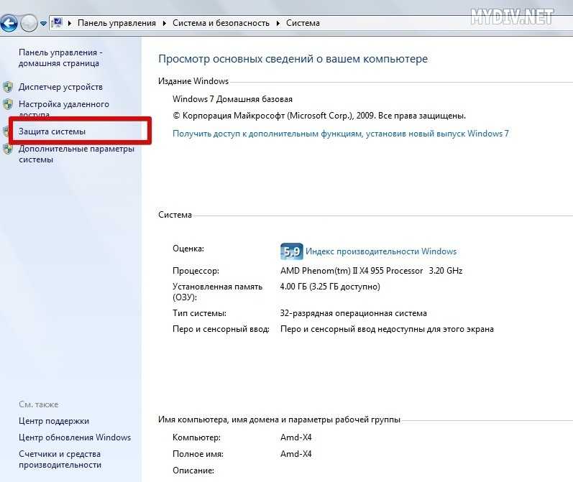This screenshot has width=573, height=482.
Task: Click the Система section header
Action: [175, 215]
